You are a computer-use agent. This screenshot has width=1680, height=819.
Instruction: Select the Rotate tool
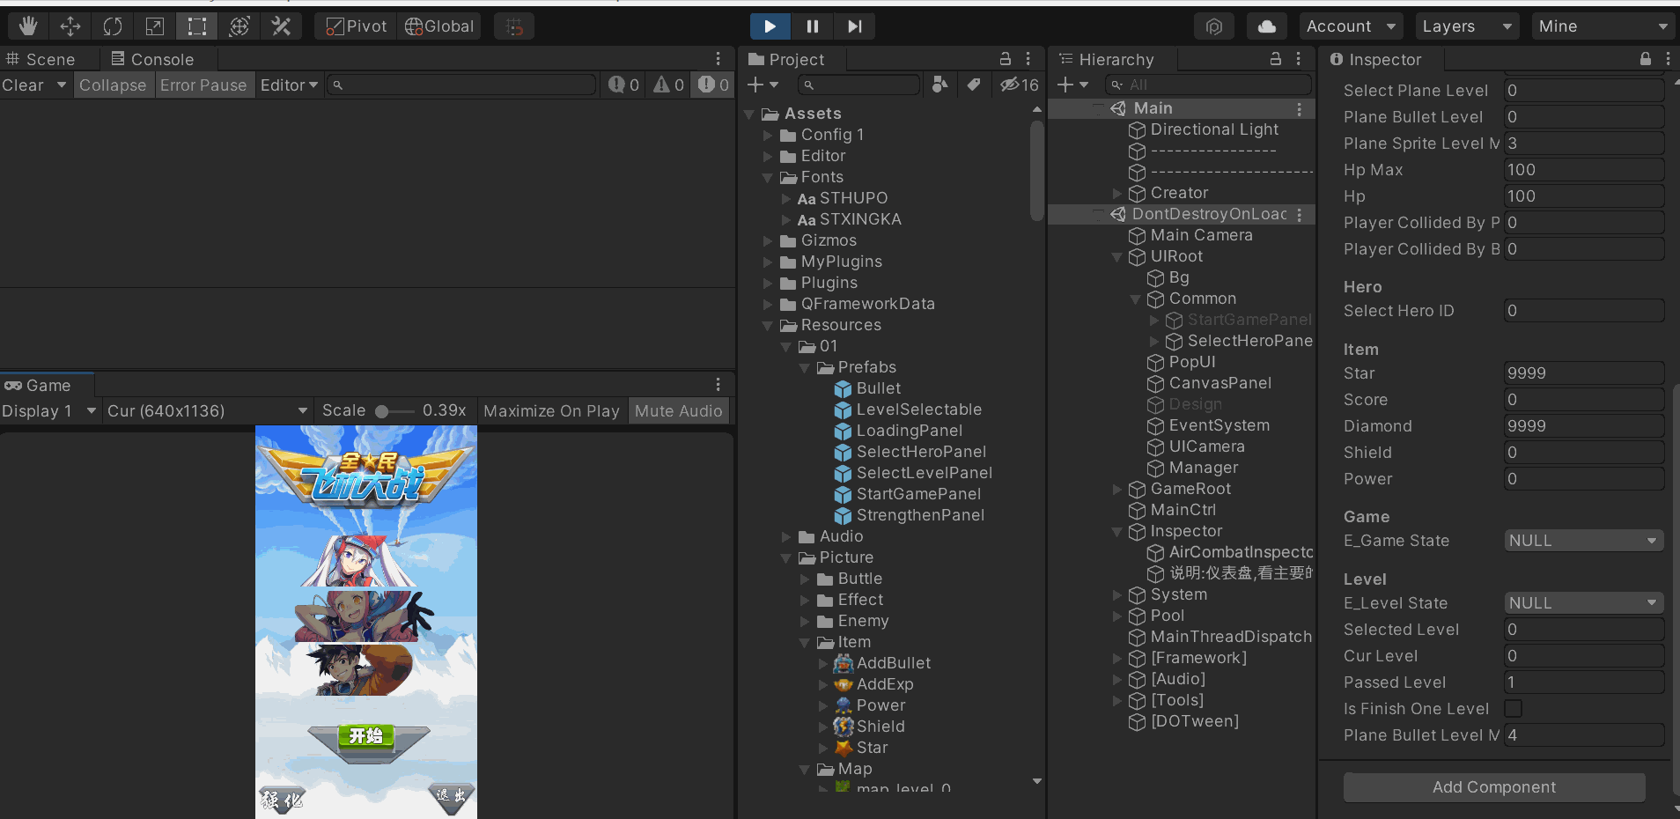(x=113, y=26)
